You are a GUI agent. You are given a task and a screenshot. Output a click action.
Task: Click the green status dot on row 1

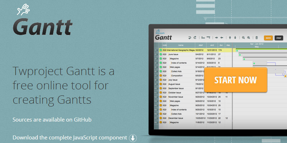[x=161, y=50]
